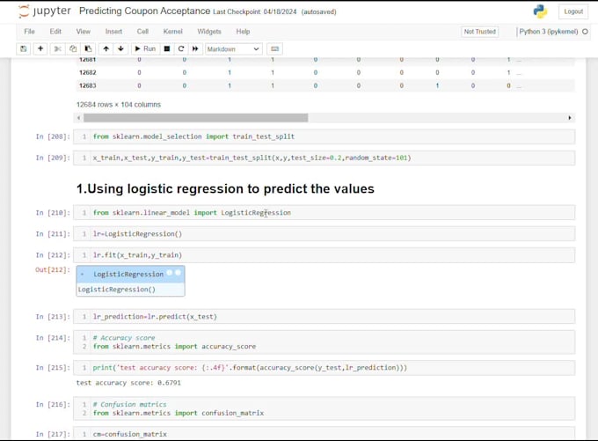Click heading Using logistic regression to predict the values
This screenshot has width=598, height=441.
(x=225, y=189)
